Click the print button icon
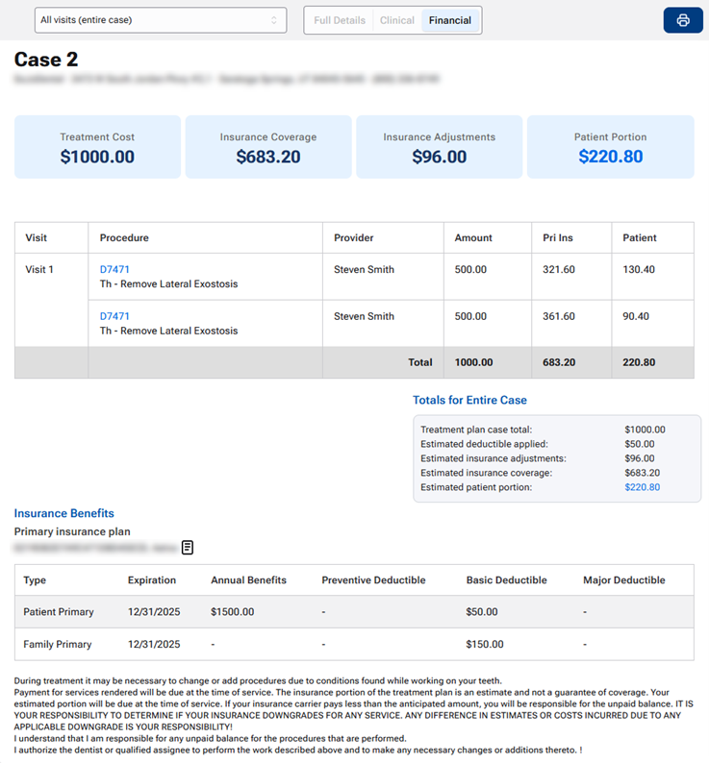Viewport: 709px width, 763px height. 683,20
